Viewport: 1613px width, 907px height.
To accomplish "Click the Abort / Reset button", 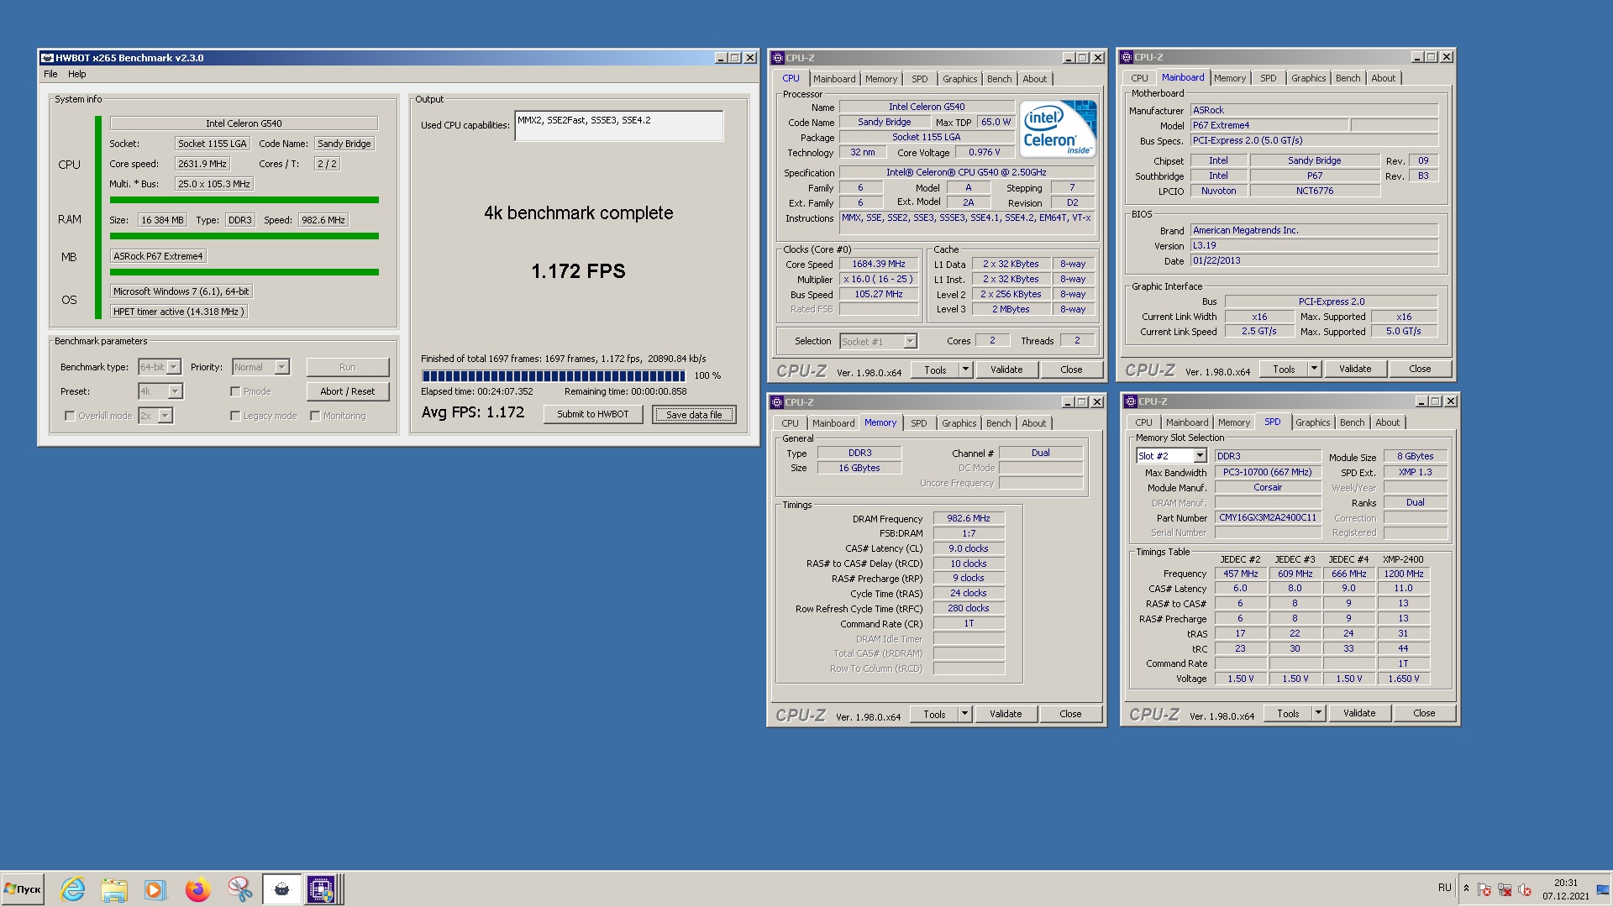I will pyautogui.click(x=348, y=391).
